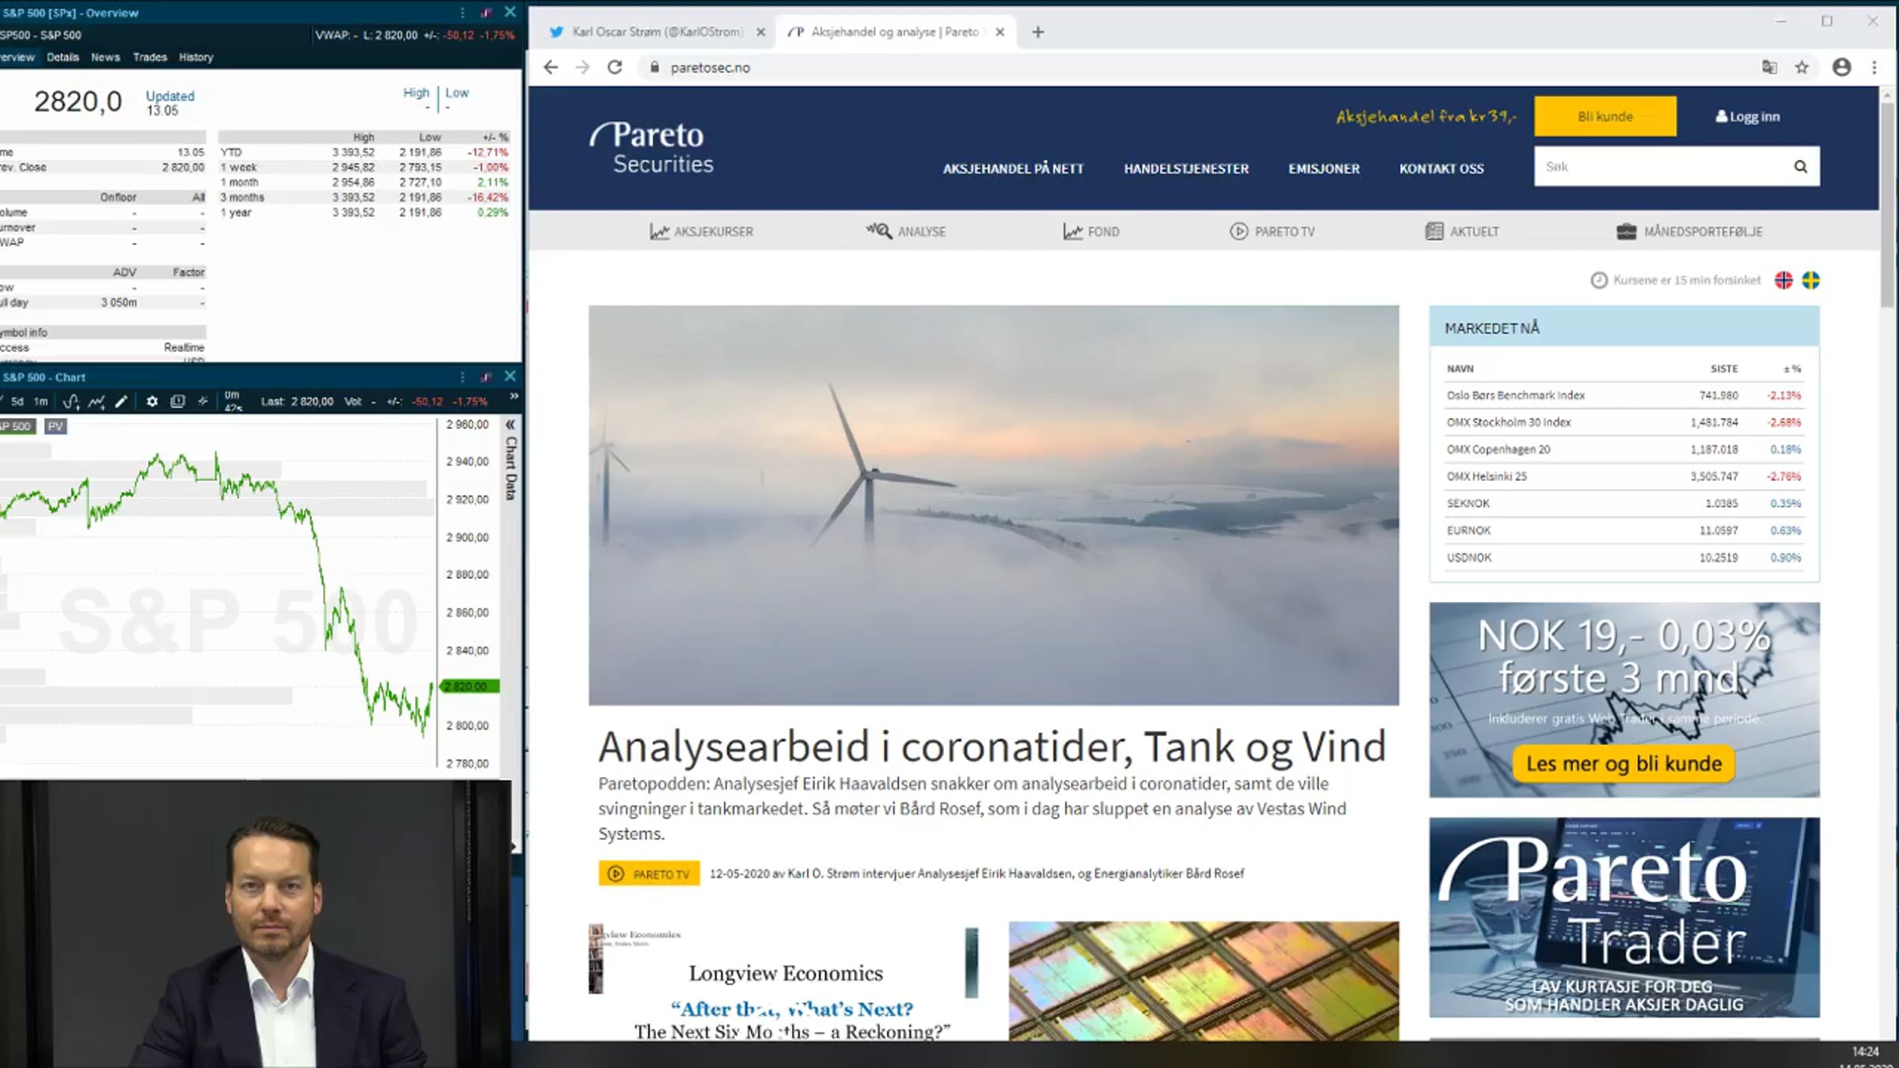Open a new browser tab
Screen dimensions: 1899x1068
(x=1038, y=32)
